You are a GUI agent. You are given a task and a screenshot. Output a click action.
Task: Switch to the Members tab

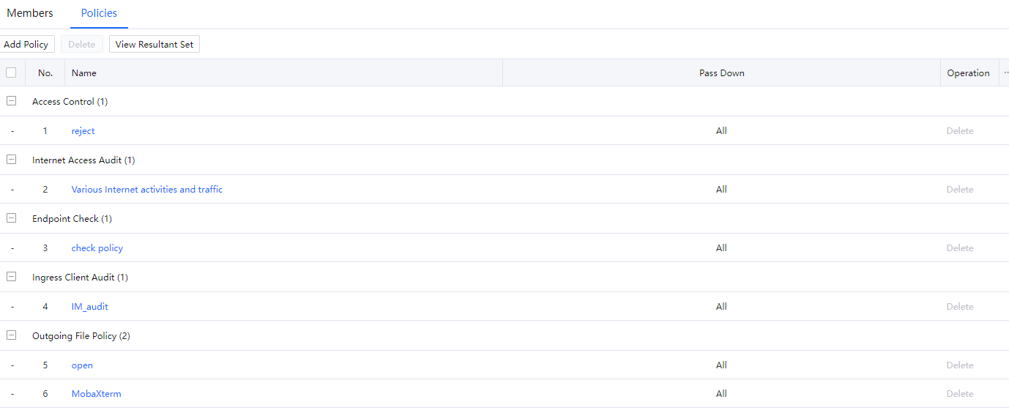tap(30, 13)
